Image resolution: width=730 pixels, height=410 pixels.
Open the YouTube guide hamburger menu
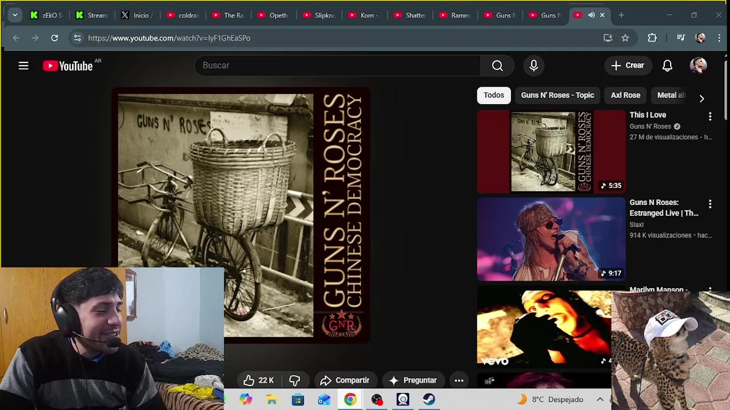[23, 65]
